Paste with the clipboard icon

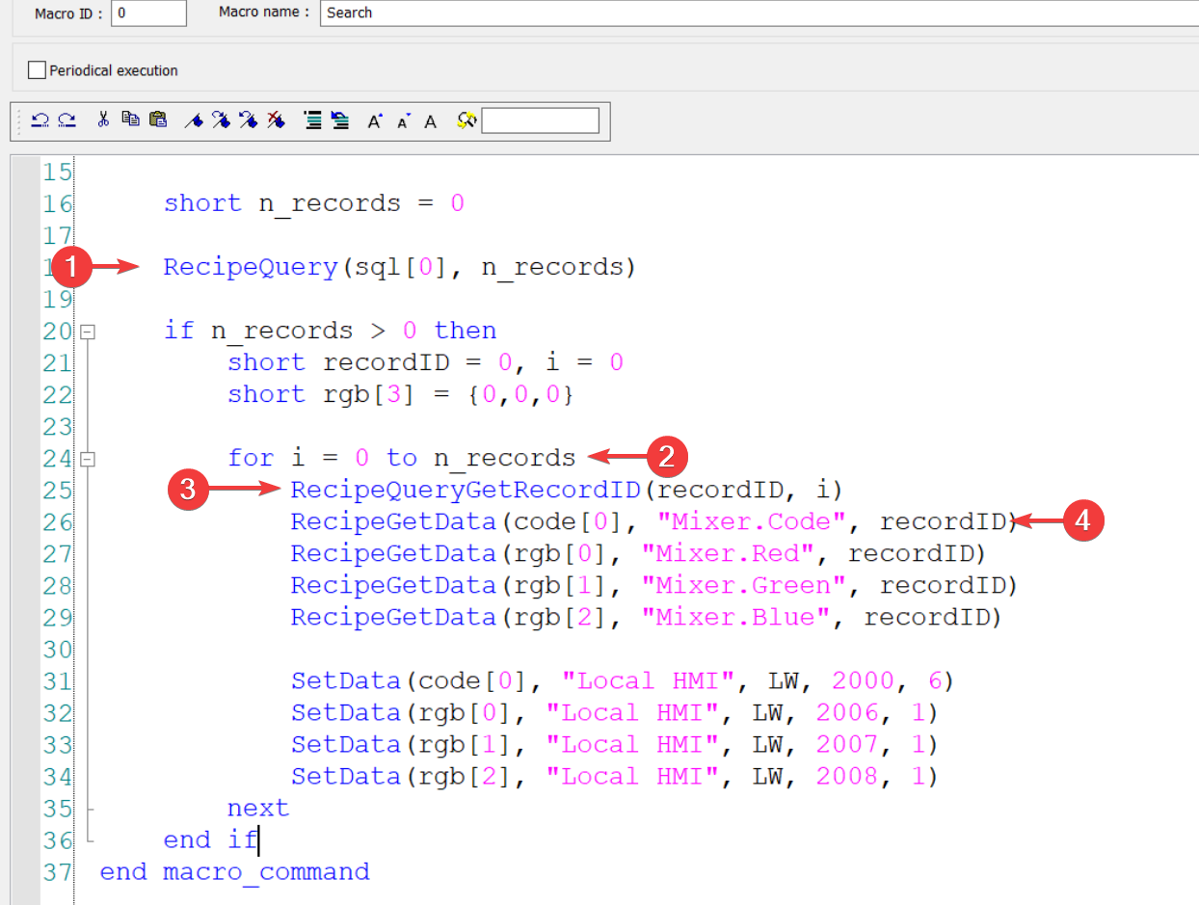pyautogui.click(x=159, y=120)
